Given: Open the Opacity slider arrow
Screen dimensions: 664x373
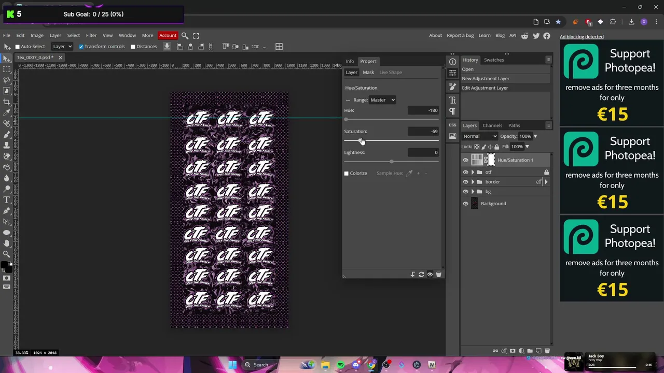Looking at the screenshot, I should (x=535, y=136).
